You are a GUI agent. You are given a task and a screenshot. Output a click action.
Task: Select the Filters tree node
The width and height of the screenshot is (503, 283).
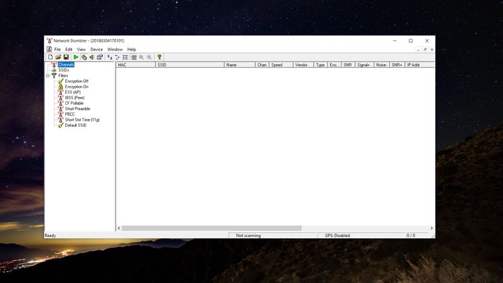coord(63,76)
